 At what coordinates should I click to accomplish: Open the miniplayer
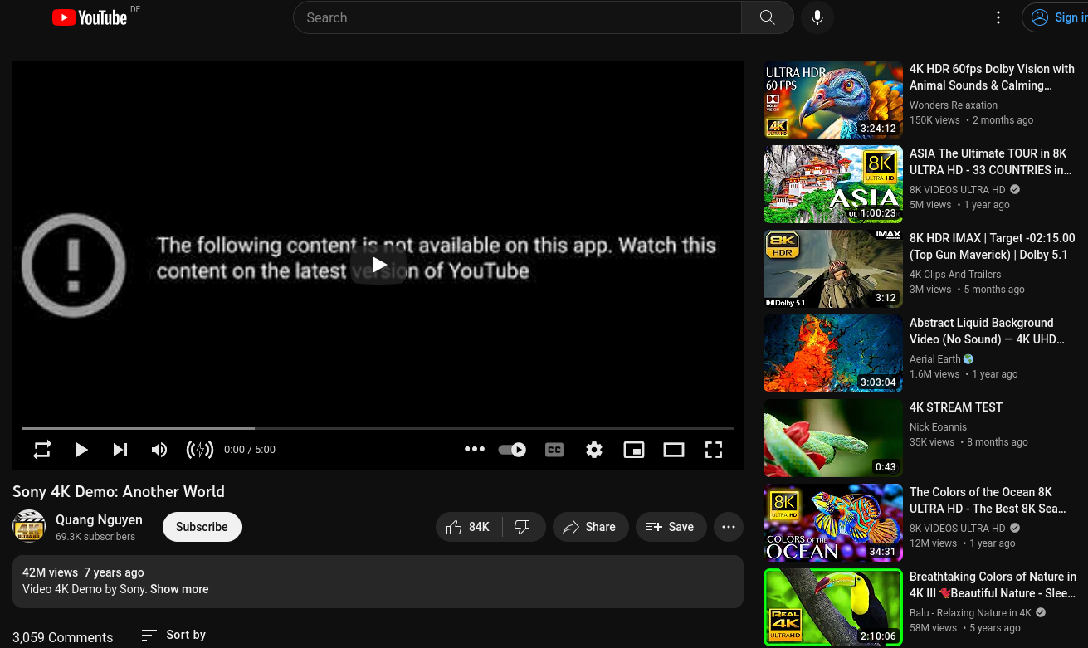[634, 449]
